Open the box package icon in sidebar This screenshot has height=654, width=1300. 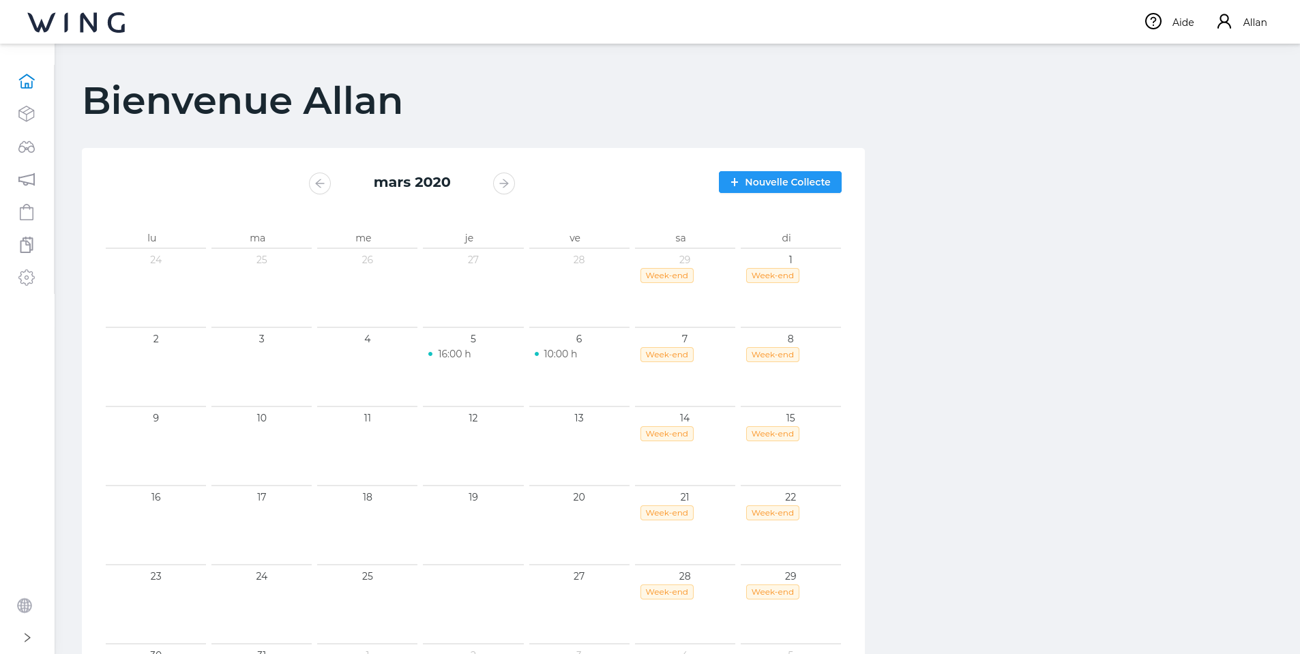tap(27, 114)
